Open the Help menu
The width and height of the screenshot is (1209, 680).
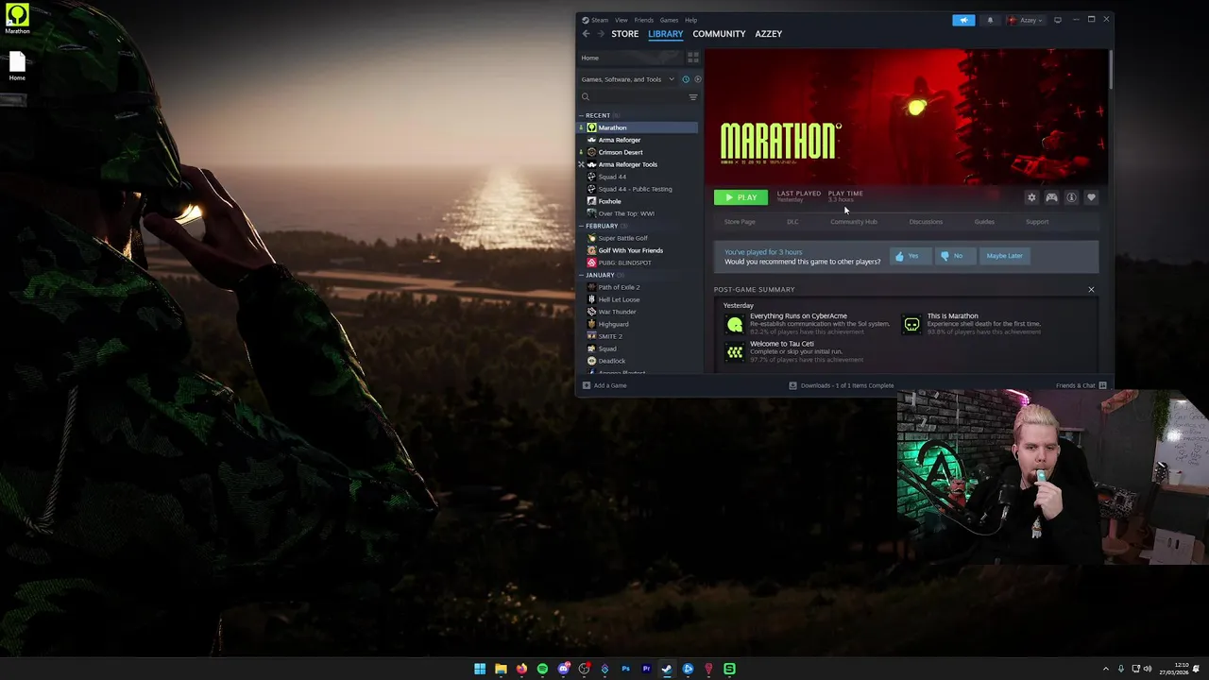[x=690, y=20]
